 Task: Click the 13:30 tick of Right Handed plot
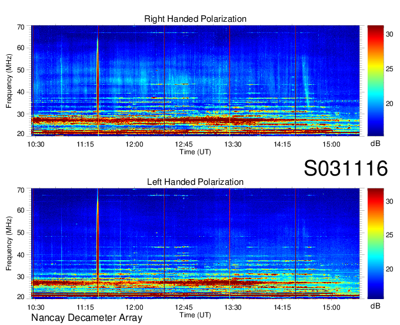point(233,144)
